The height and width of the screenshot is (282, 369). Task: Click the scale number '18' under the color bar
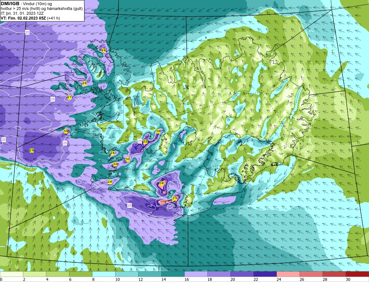210,279
